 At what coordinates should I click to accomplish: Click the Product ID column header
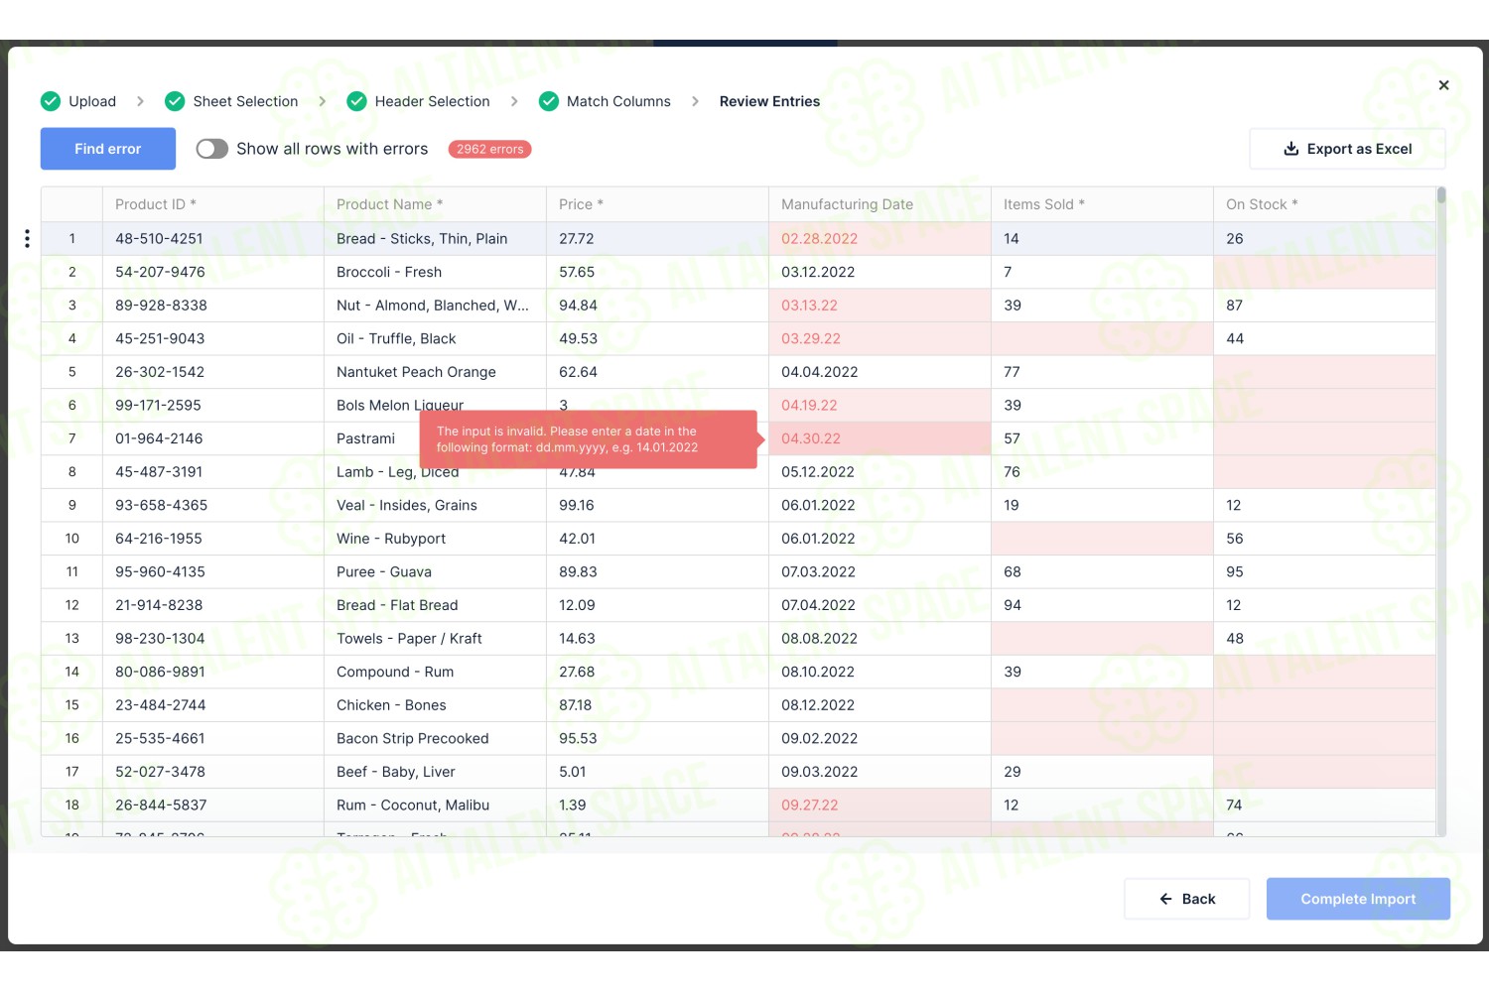tap(213, 204)
